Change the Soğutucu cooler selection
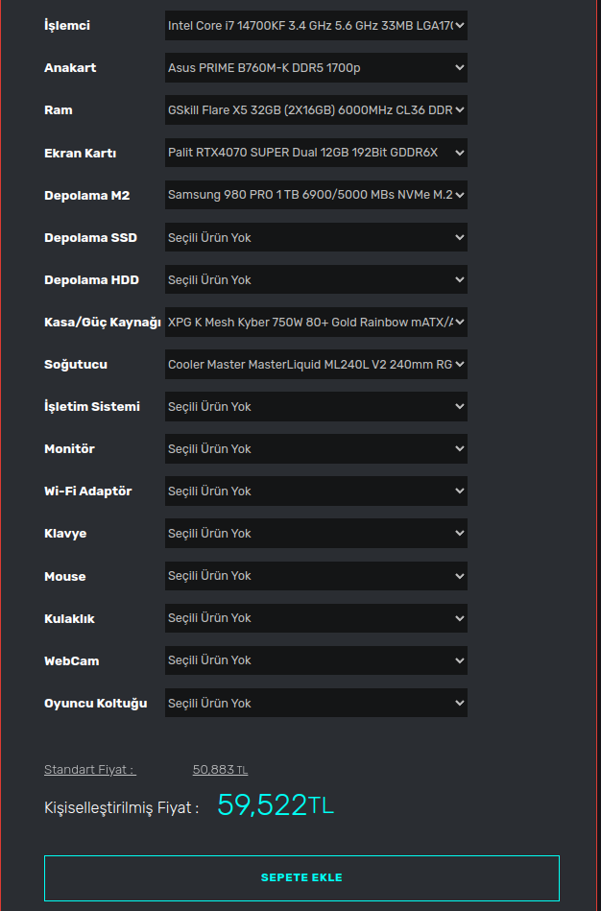The width and height of the screenshot is (601, 911). click(316, 364)
